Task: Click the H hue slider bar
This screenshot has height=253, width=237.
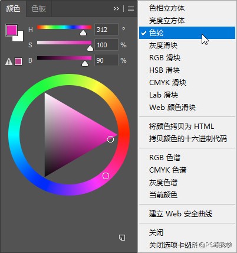Action: point(64,27)
